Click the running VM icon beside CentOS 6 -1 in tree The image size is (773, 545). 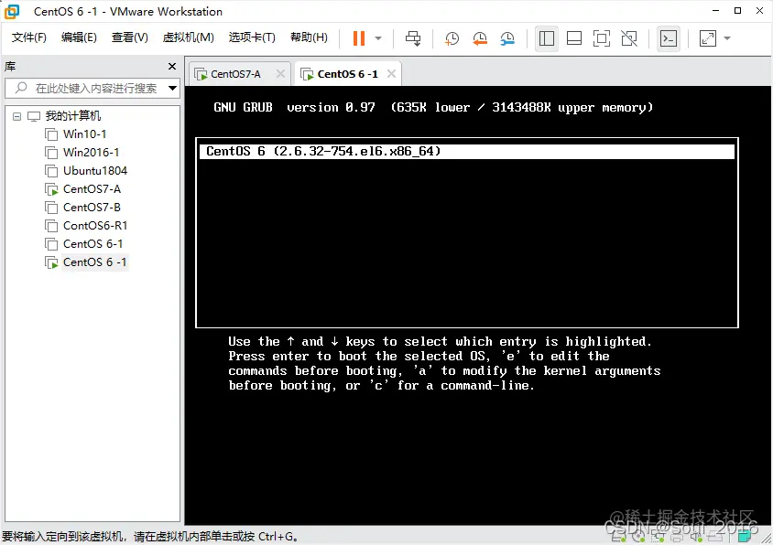click(x=51, y=262)
